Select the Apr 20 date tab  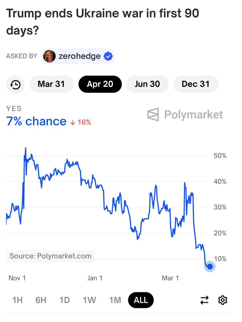(x=100, y=84)
